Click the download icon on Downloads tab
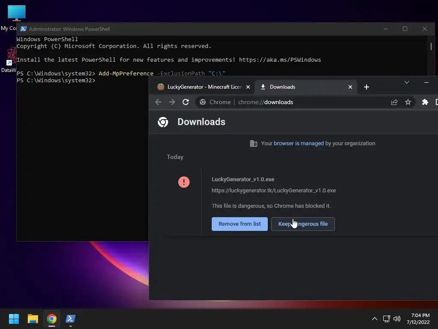This screenshot has height=329, width=438. click(263, 87)
